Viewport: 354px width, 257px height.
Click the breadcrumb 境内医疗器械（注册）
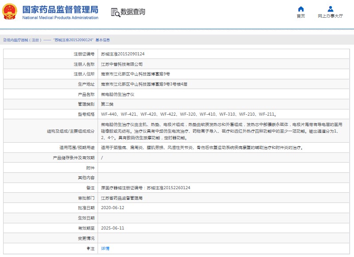(x=24, y=40)
